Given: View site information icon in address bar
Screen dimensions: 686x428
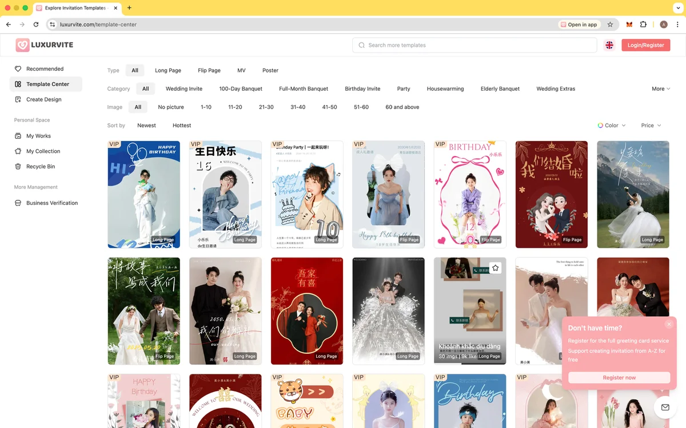Looking at the screenshot, I should pyautogui.click(x=52, y=25).
